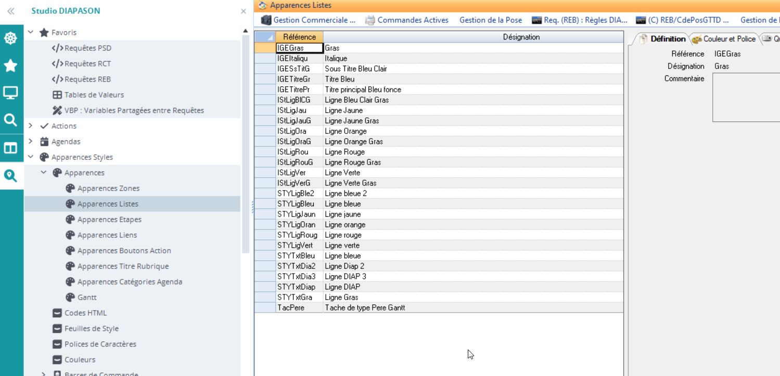Open Apparences Zones in the tree
This screenshot has width=780, height=376.
coord(108,188)
